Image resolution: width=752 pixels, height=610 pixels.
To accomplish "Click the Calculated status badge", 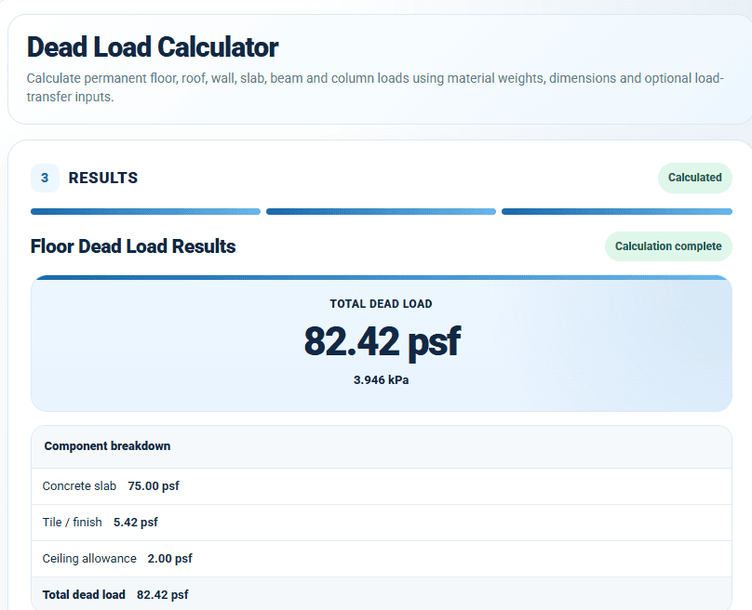I will [x=694, y=178].
